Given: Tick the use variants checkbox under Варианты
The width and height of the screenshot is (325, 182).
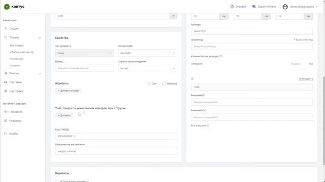Looking at the screenshot, I should [x=56, y=181].
